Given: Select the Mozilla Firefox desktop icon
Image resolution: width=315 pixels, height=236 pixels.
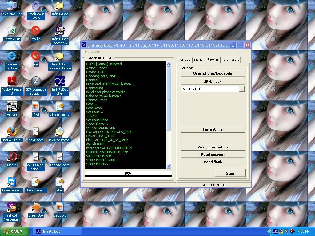Looking at the screenshot, I should tap(12, 134).
